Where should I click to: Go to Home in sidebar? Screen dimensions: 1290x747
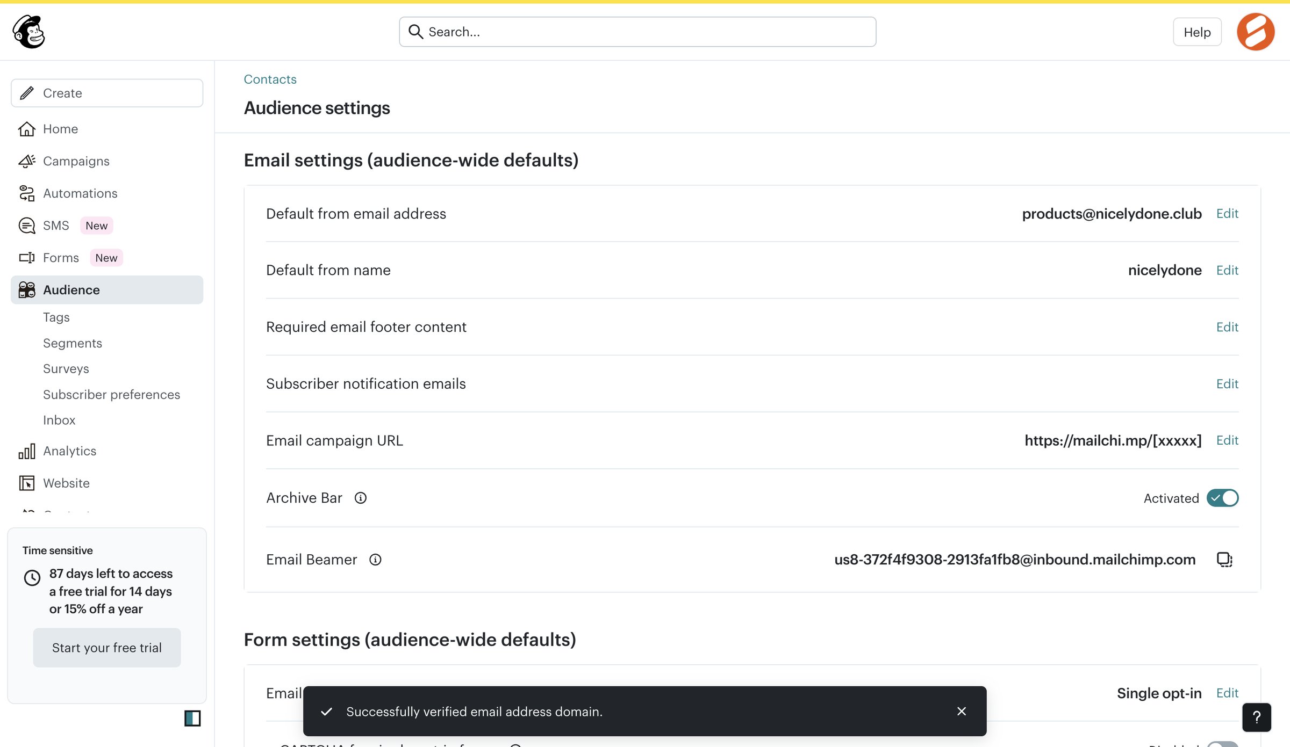[107, 129]
